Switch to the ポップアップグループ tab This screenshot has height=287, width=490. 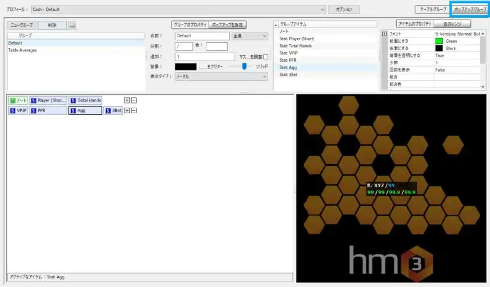point(469,10)
